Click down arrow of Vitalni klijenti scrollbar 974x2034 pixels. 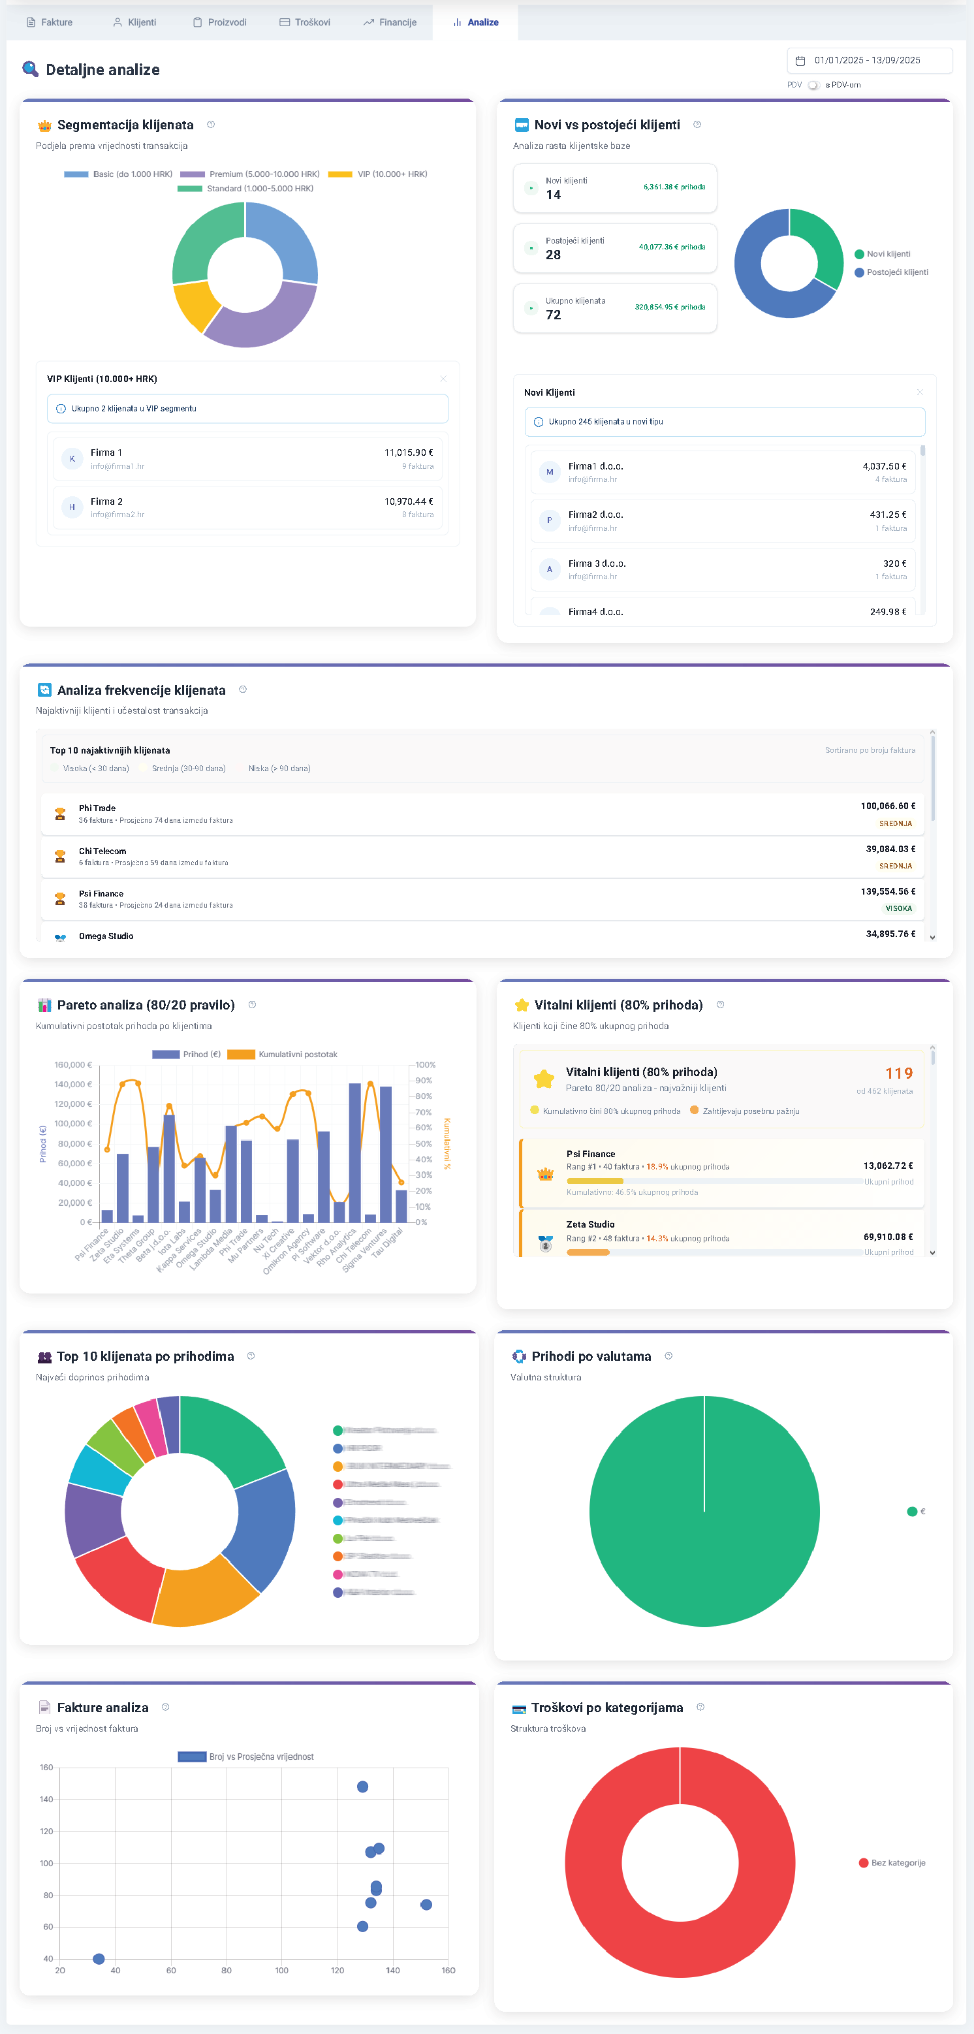click(x=932, y=1252)
